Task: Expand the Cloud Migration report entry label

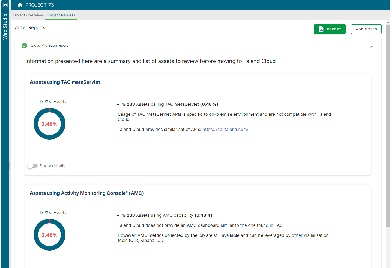Action: click(x=49, y=45)
